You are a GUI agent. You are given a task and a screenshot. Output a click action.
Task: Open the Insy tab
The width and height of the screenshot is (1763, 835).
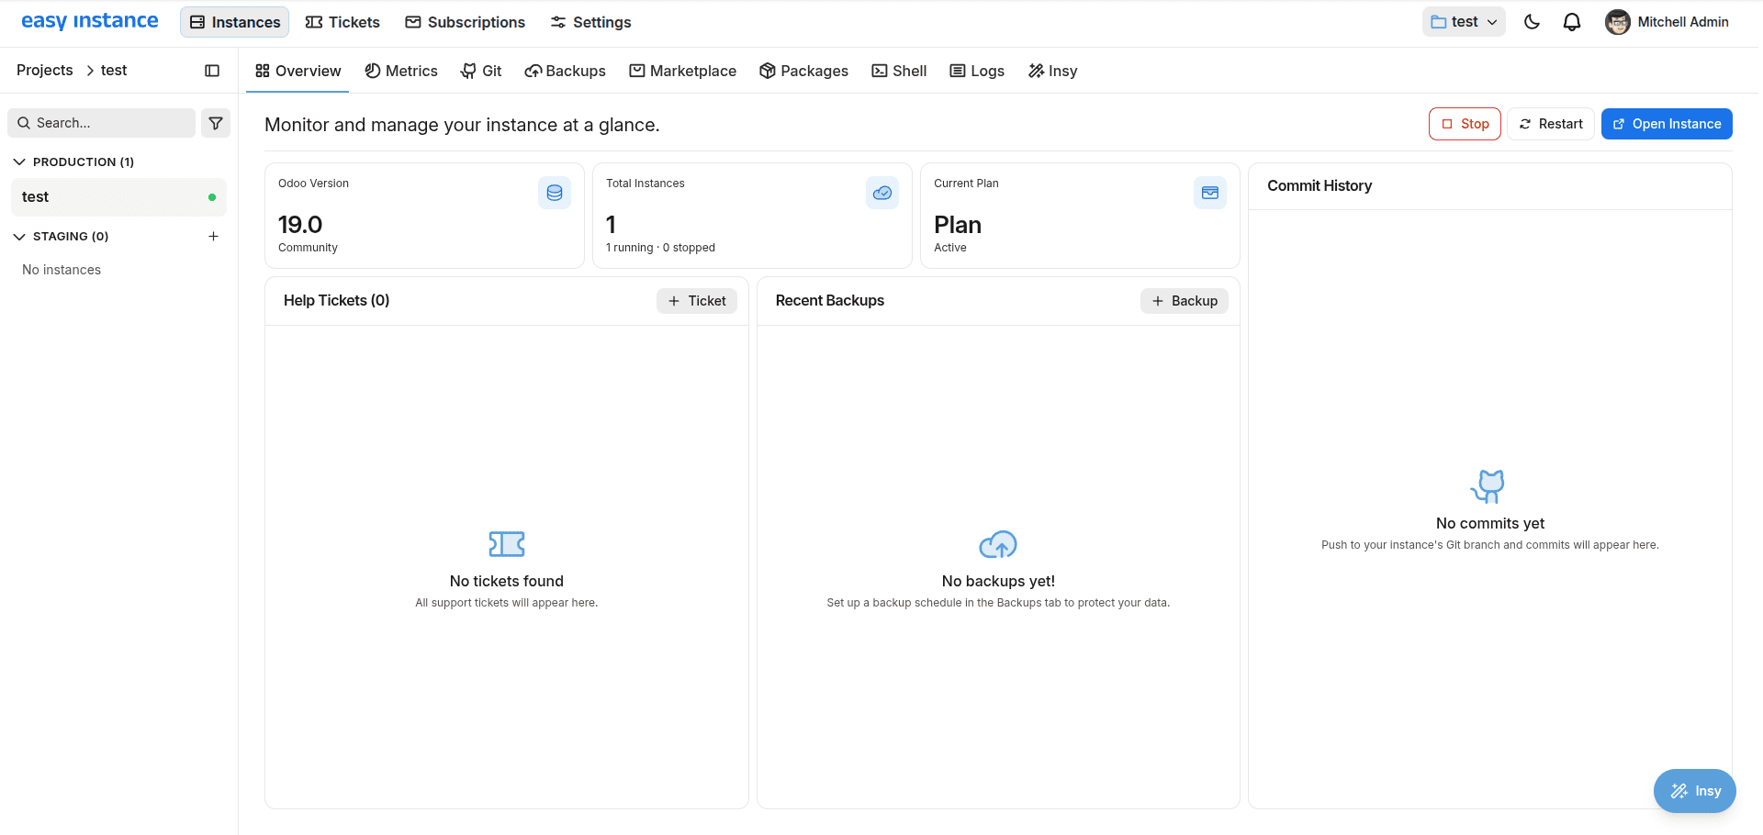(x=1052, y=71)
